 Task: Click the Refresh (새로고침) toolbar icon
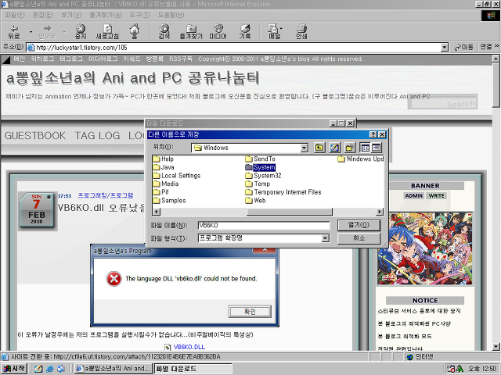point(107,31)
